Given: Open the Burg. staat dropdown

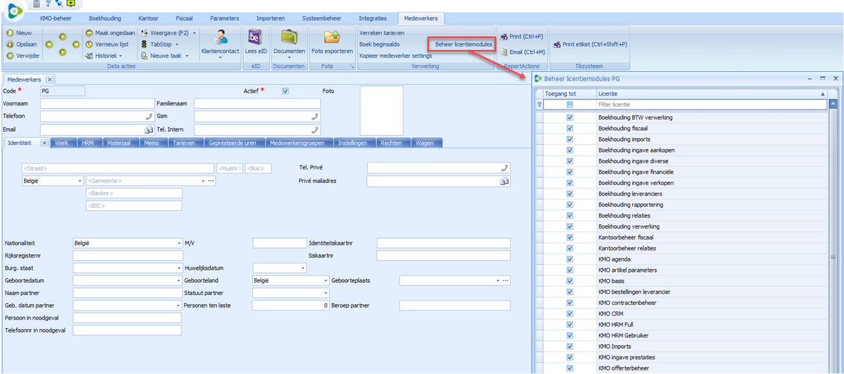Looking at the screenshot, I should [179, 268].
